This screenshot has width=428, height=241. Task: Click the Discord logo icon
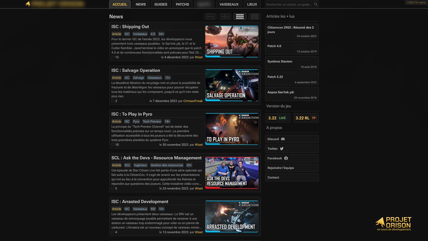tap(283, 139)
